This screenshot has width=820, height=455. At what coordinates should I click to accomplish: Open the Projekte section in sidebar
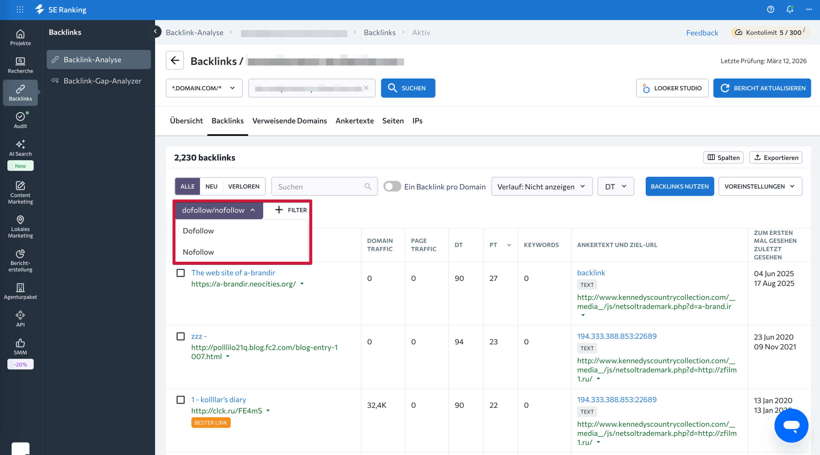20,37
